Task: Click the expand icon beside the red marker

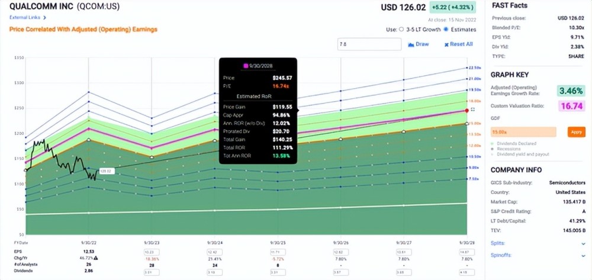Action: tap(472, 110)
